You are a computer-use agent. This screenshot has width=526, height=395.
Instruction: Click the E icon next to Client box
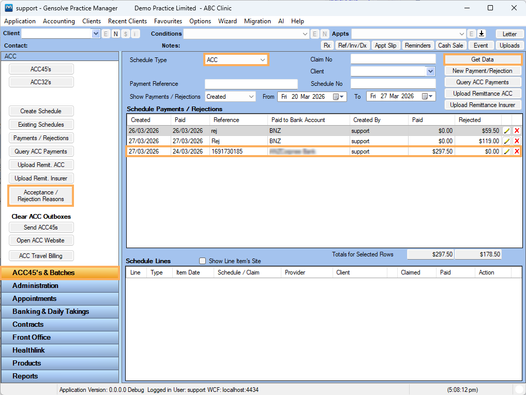click(x=106, y=34)
